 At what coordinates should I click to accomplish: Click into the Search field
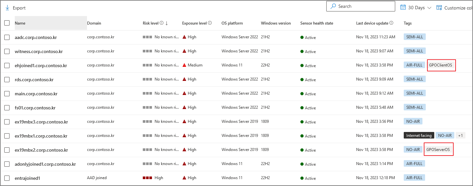(x=361, y=6)
